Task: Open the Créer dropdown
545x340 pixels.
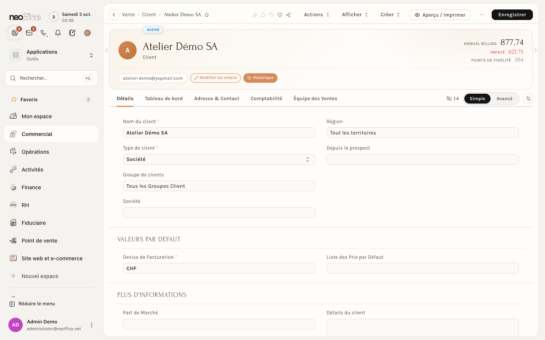Action: pyautogui.click(x=390, y=15)
